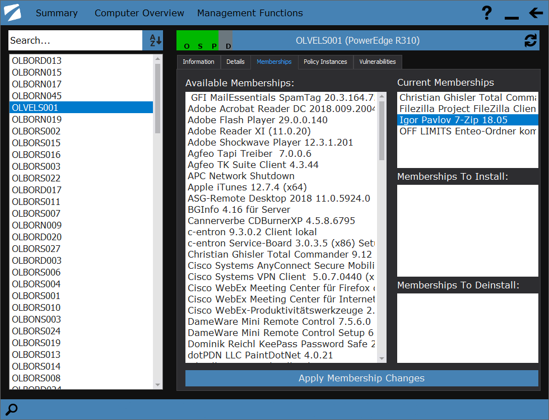Select computer OLVELS001 in list
The width and height of the screenshot is (549, 420).
(81, 108)
